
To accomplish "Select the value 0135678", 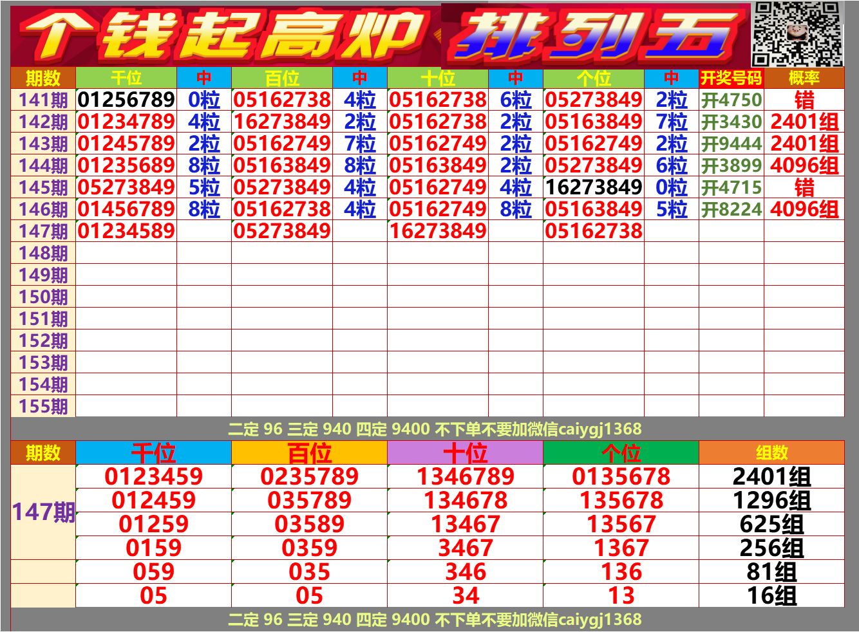I will coord(621,477).
